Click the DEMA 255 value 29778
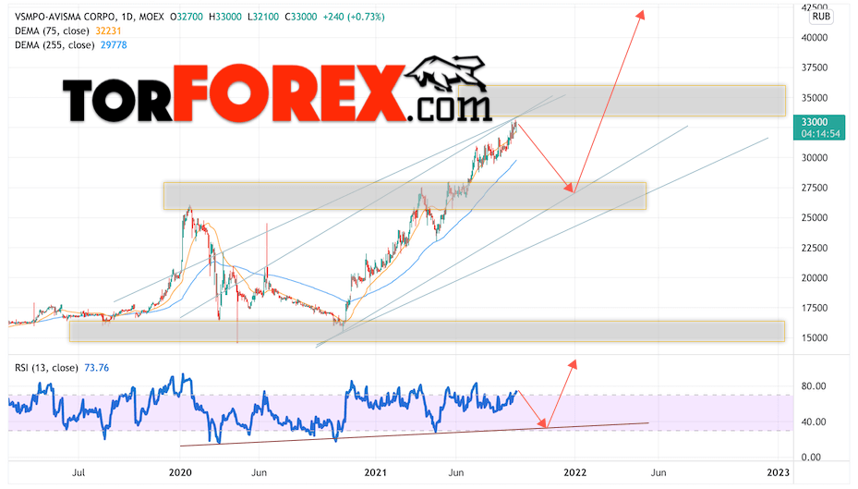 coord(114,45)
